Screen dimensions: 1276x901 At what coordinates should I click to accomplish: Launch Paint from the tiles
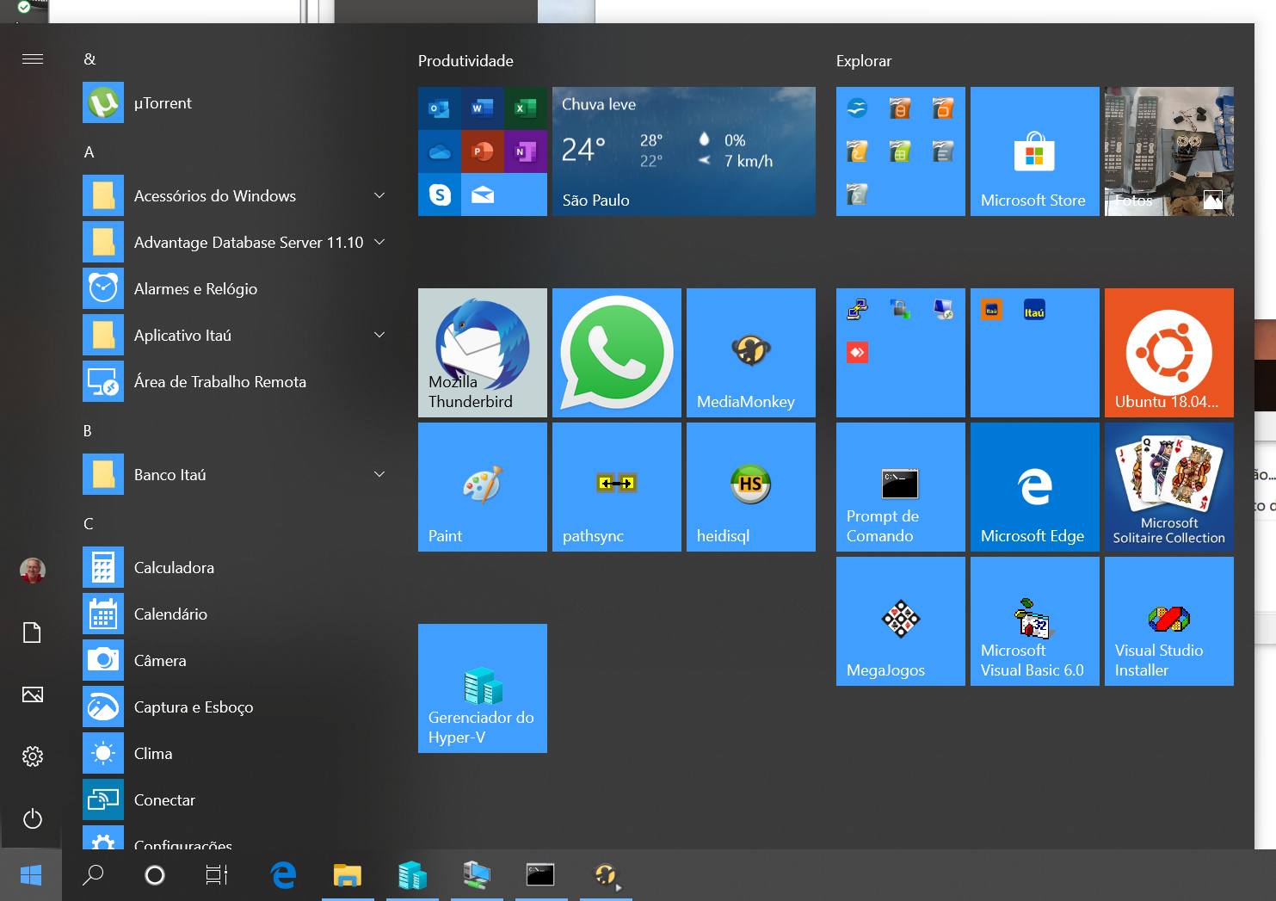click(x=482, y=487)
